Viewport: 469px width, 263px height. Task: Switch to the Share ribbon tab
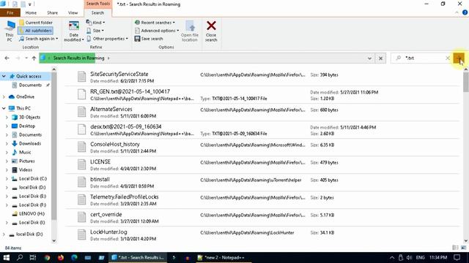point(52,13)
